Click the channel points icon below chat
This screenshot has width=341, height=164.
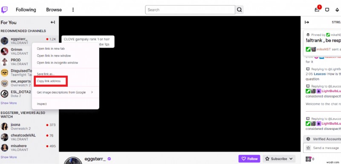tap(309, 159)
